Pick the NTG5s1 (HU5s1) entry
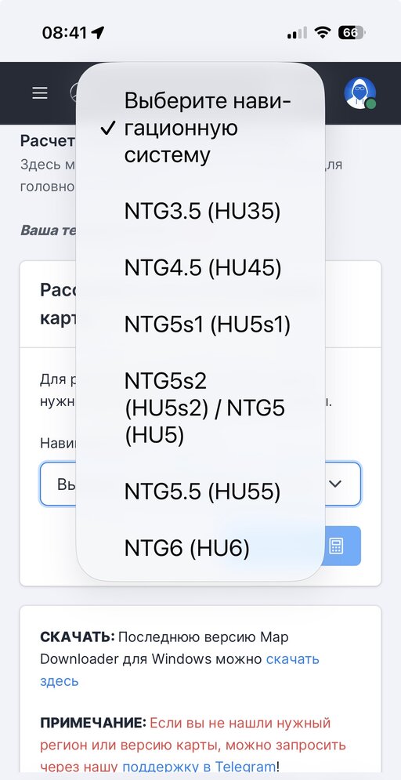 pyautogui.click(x=200, y=325)
